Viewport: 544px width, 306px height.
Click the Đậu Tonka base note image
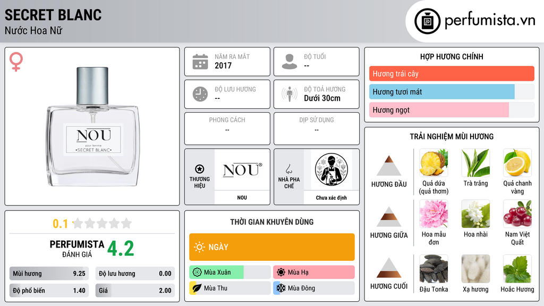[x=433, y=269]
